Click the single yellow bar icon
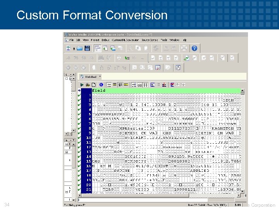The width and height of the screenshot is (279, 209). coord(126,85)
